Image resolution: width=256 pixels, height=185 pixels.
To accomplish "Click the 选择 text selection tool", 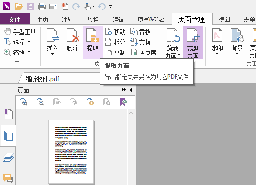I will 14,42.
